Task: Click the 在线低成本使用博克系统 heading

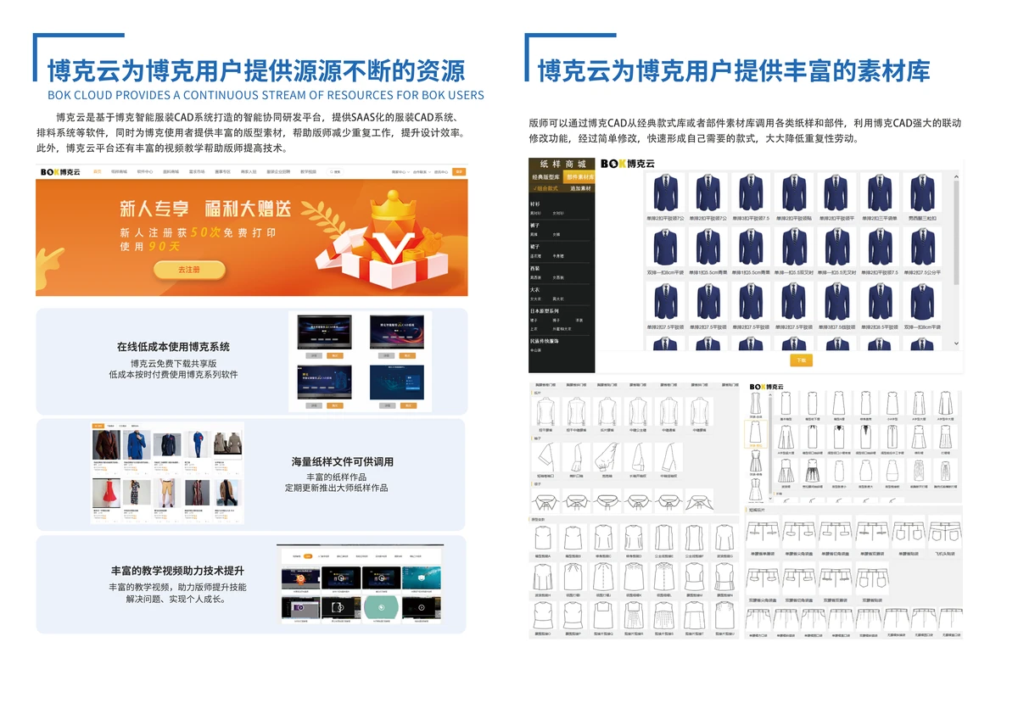Action: [x=174, y=347]
